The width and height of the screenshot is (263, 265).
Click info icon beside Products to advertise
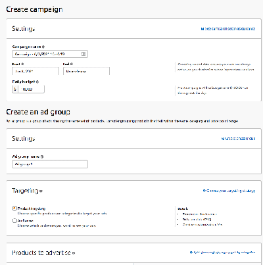pos(74,253)
